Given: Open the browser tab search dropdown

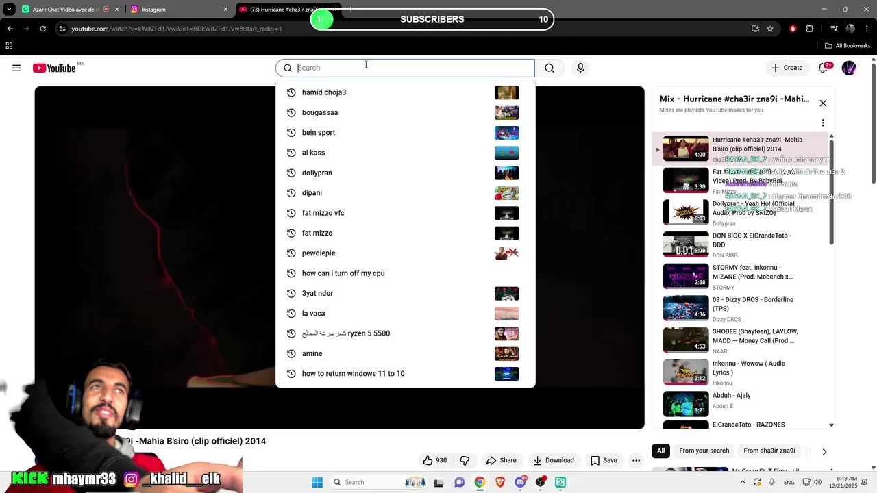Looking at the screenshot, I should (x=9, y=9).
